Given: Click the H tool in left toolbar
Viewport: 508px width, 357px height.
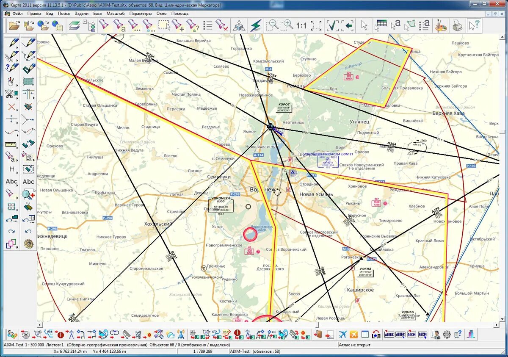Looking at the screenshot, I should (11, 169).
